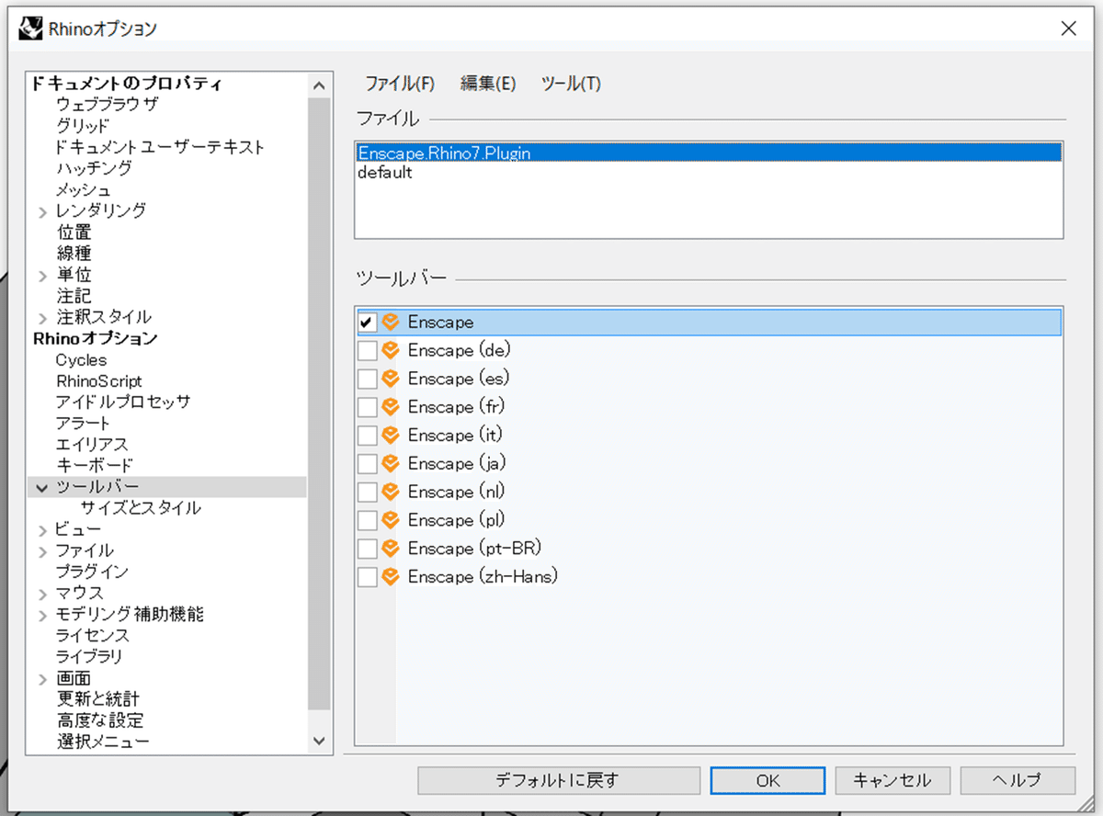1103x816 pixels.
Task: Select ライセンス in the tree
Action: click(92, 636)
